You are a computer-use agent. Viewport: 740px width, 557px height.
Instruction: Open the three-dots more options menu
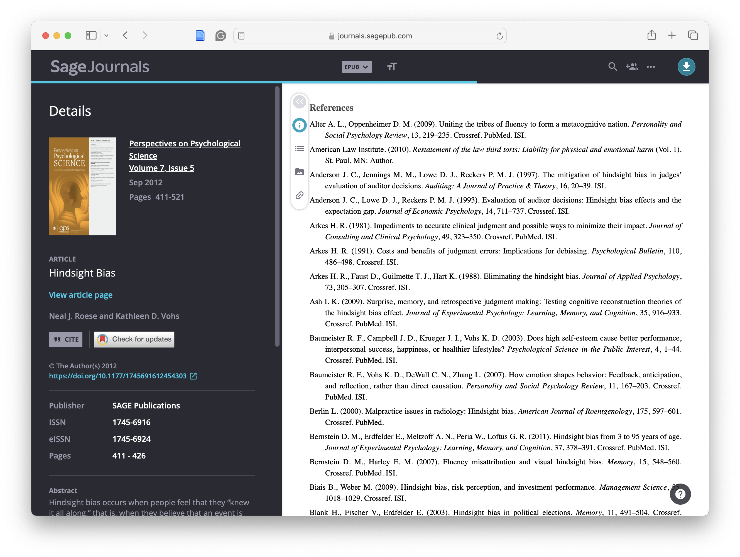click(651, 67)
